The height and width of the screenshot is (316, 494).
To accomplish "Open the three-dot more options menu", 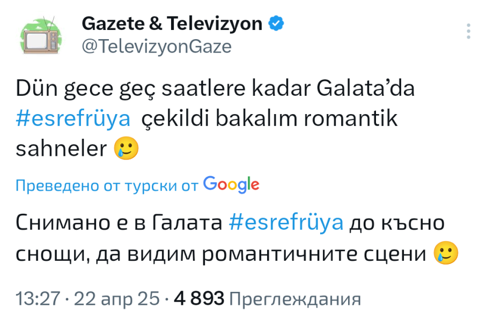I will (469, 31).
